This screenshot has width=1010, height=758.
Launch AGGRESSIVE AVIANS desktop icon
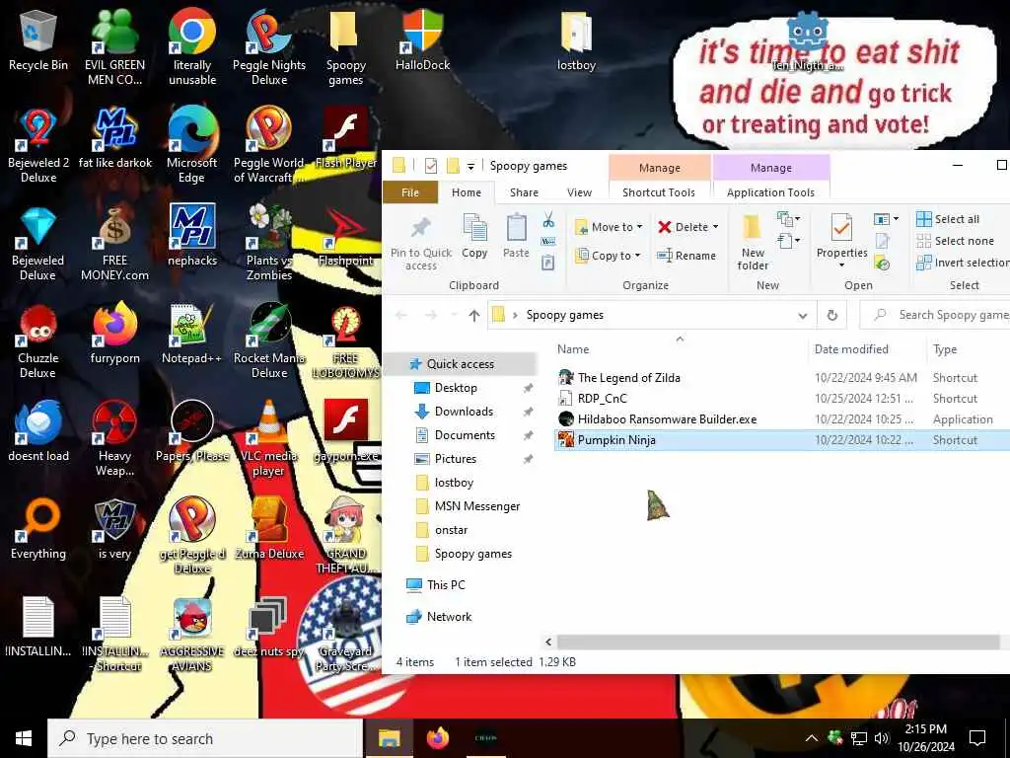click(192, 635)
